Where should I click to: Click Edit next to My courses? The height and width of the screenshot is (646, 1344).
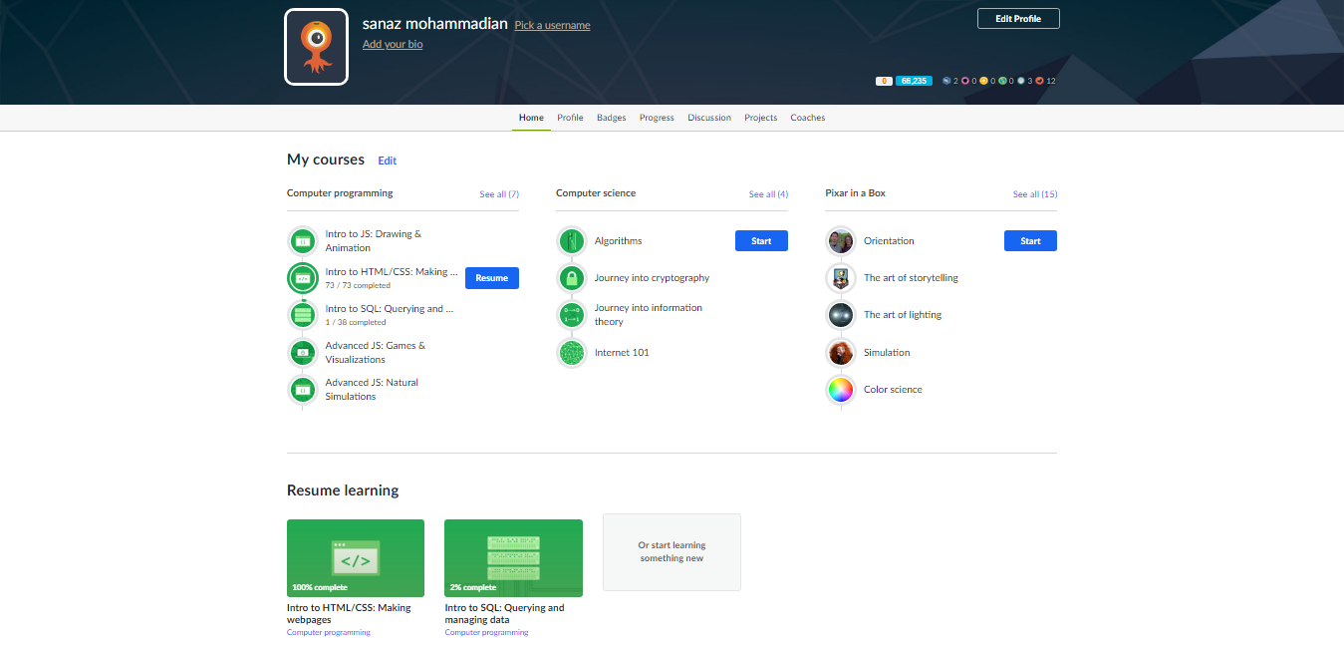pos(388,161)
